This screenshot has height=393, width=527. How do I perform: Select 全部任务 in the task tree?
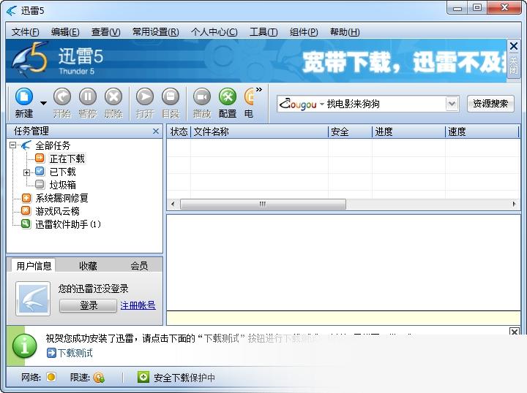(53, 145)
